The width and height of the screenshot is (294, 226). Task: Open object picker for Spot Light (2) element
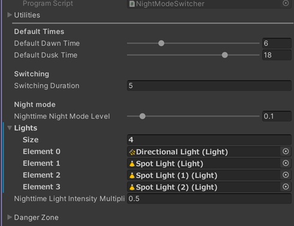pos(286,187)
